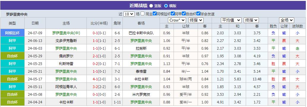Click the 球半/两 handicap cell
The height and width of the screenshot is (107, 307).
186,79
